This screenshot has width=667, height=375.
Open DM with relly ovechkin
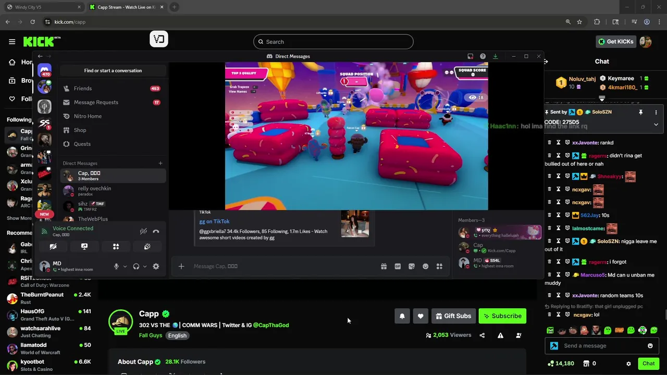point(113,191)
